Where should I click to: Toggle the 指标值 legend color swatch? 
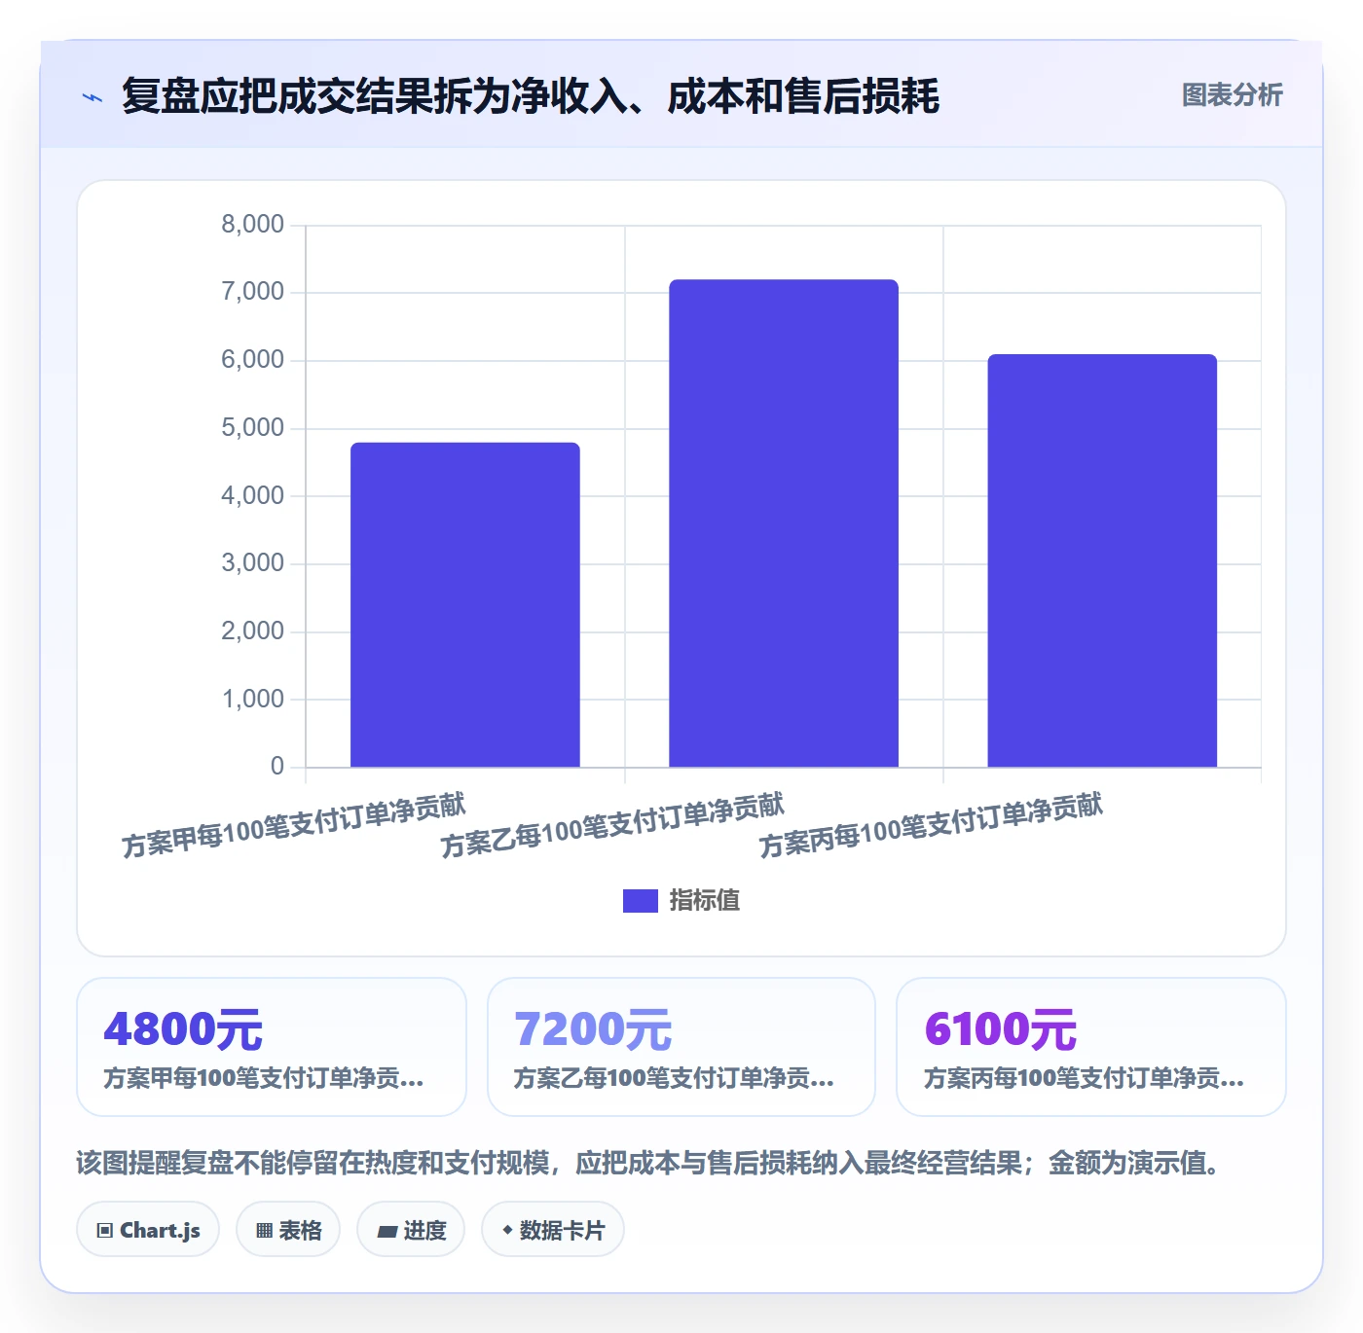640,901
